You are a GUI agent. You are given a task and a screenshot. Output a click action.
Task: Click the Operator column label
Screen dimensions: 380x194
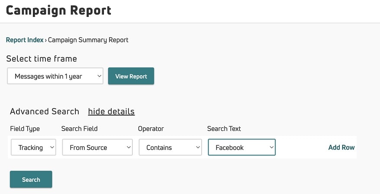point(151,129)
